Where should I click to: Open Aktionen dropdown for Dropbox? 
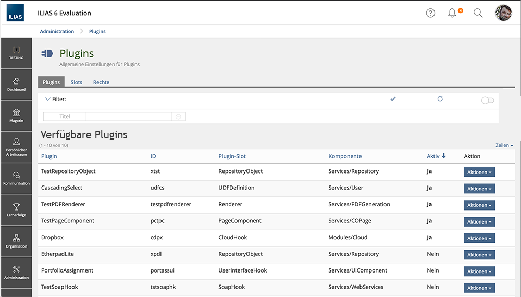point(479,238)
